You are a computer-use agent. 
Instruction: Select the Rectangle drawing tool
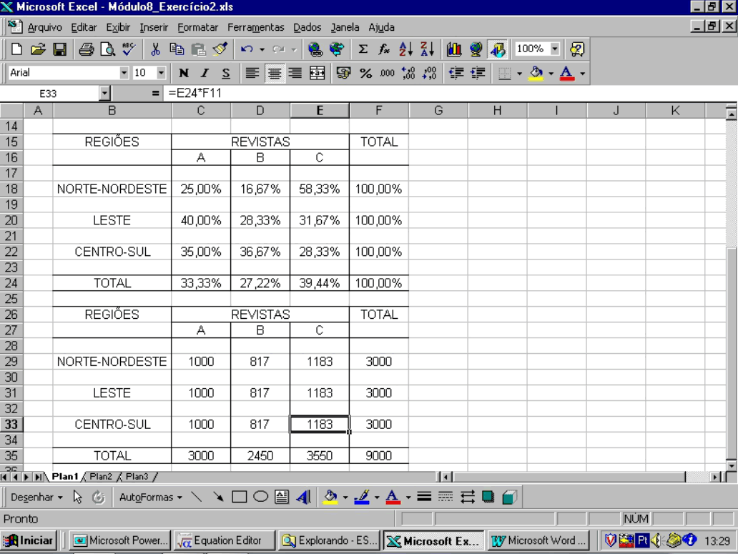pos(240,497)
